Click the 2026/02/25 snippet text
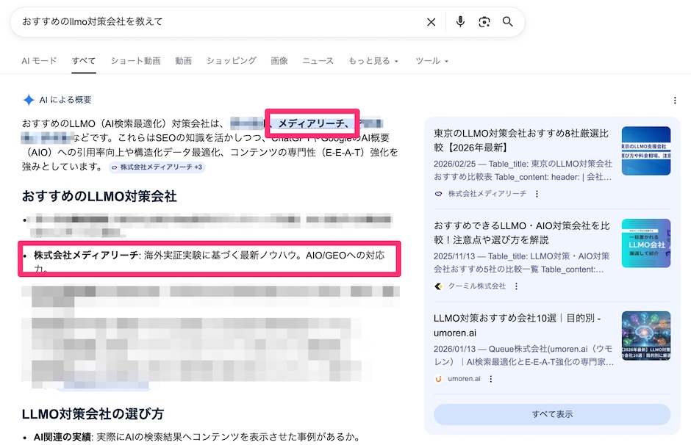This screenshot has width=691, height=445. 523,170
